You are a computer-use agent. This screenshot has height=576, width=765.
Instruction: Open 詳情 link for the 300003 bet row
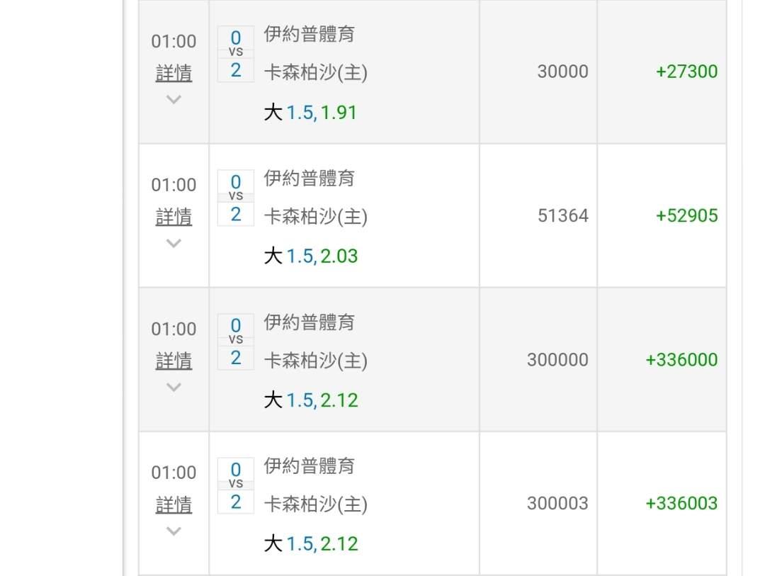click(174, 504)
